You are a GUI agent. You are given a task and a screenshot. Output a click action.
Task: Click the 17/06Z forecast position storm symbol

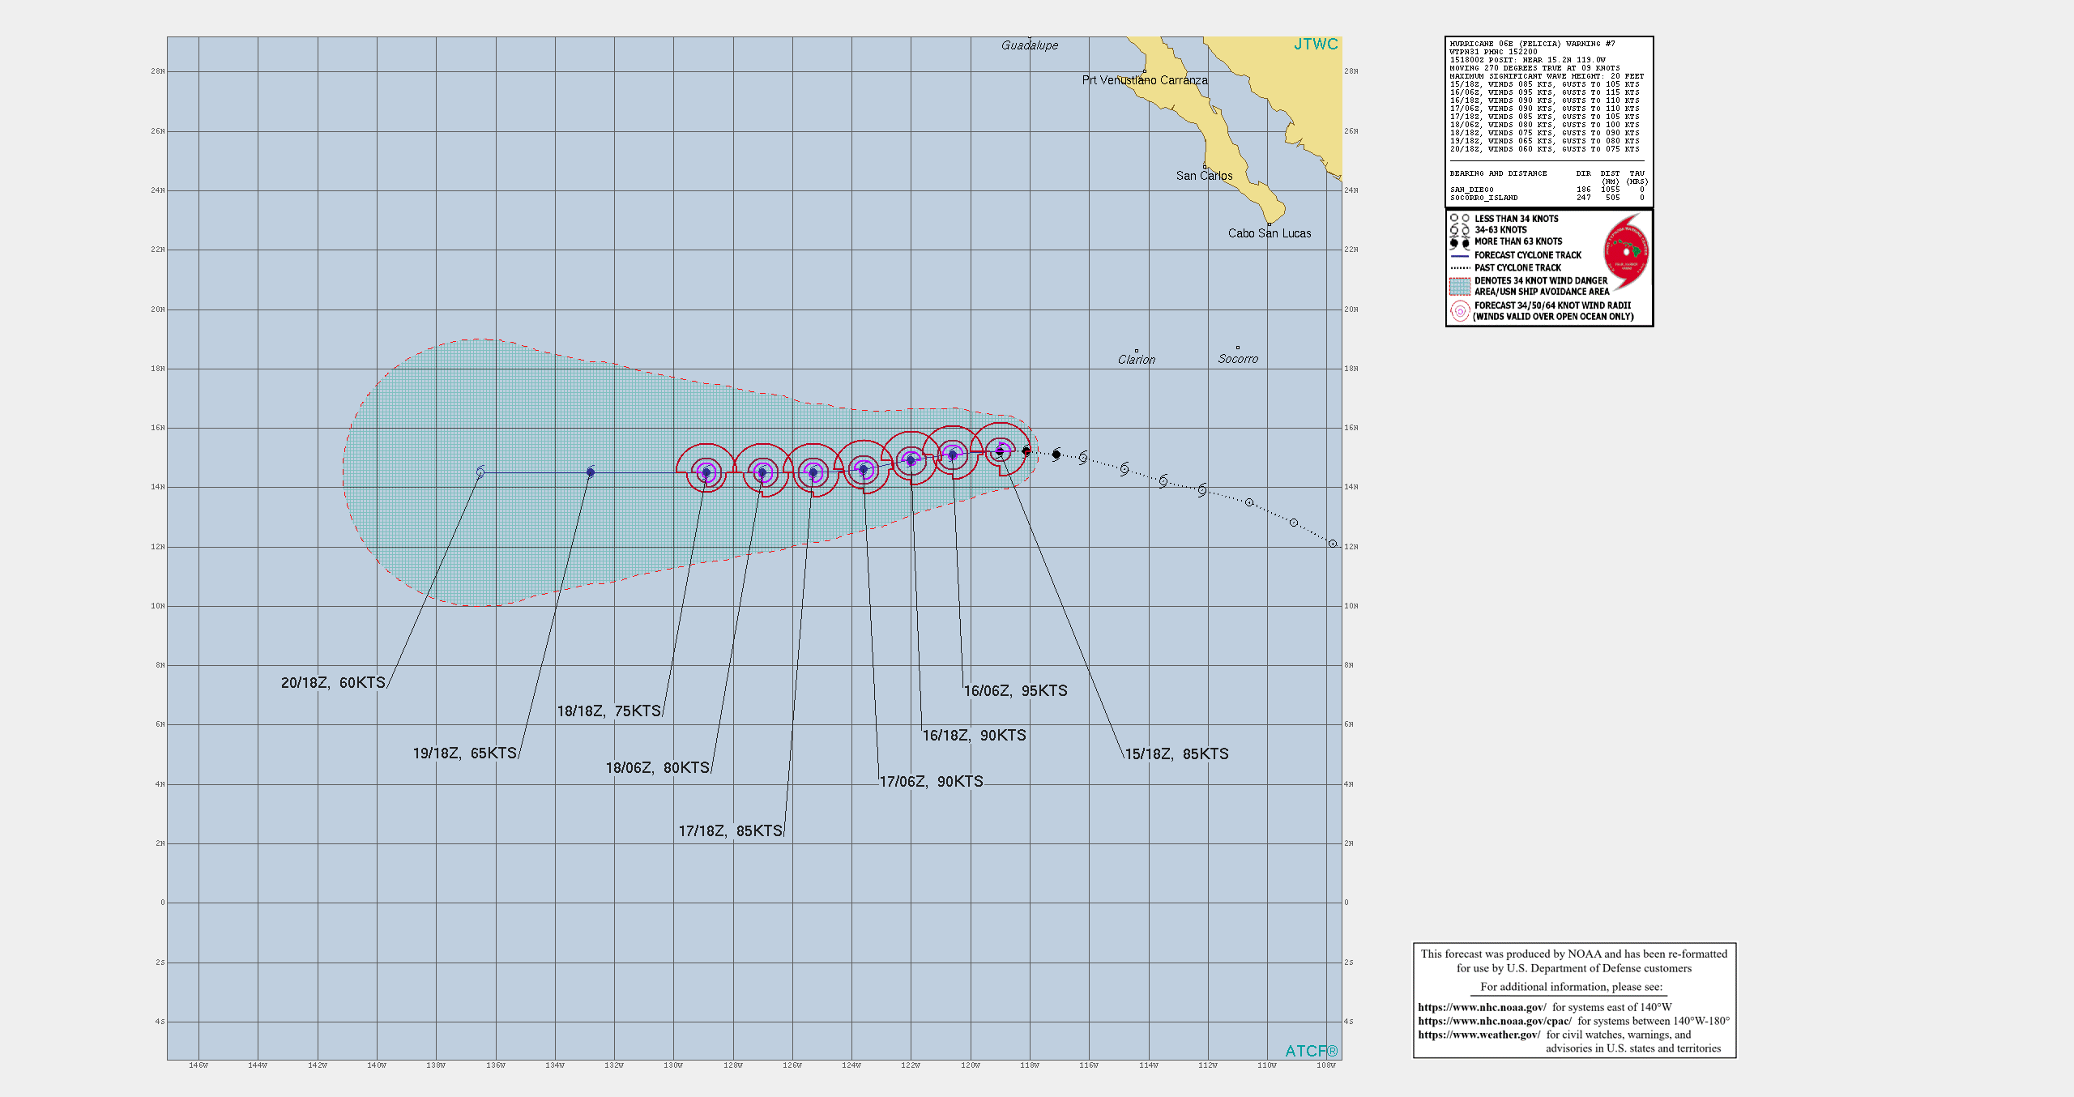coord(864,469)
